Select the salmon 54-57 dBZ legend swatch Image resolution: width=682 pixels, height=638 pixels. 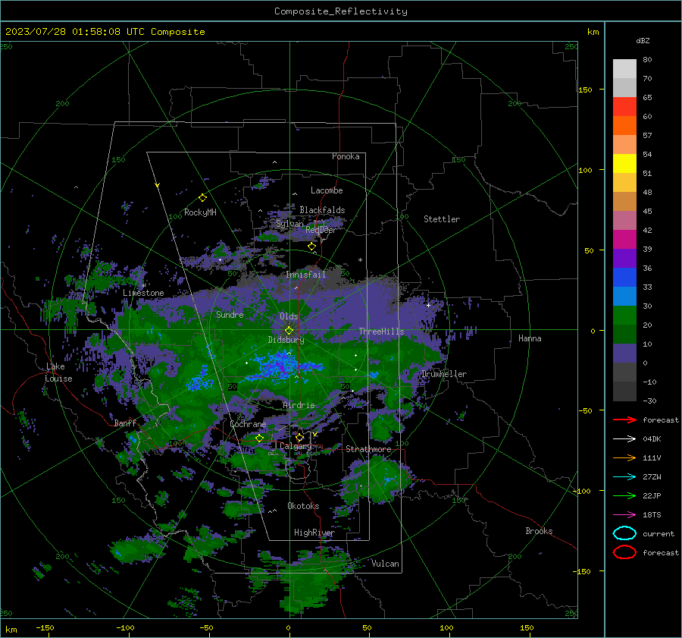pyautogui.click(x=624, y=145)
